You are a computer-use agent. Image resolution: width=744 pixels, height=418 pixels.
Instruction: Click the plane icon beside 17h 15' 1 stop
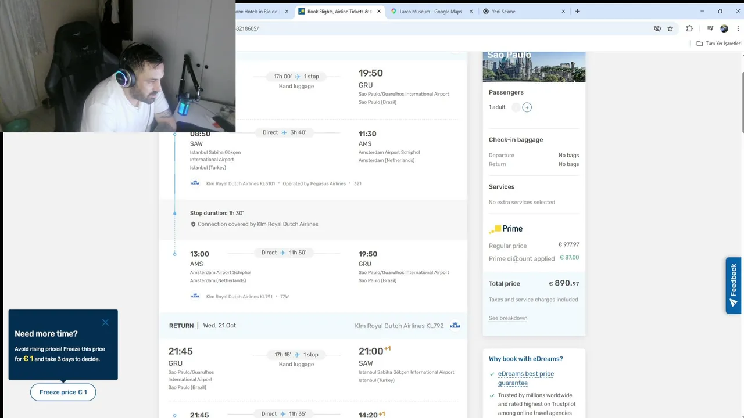click(298, 355)
